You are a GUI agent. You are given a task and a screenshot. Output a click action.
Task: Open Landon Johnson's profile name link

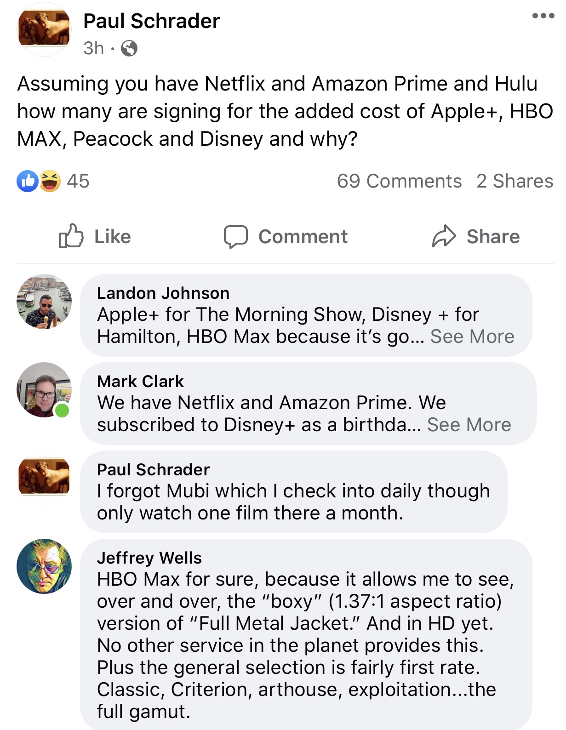163,293
